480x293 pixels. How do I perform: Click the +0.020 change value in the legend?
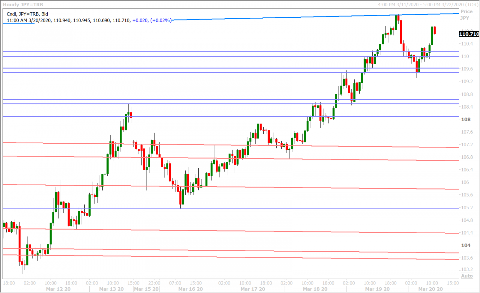click(140, 20)
